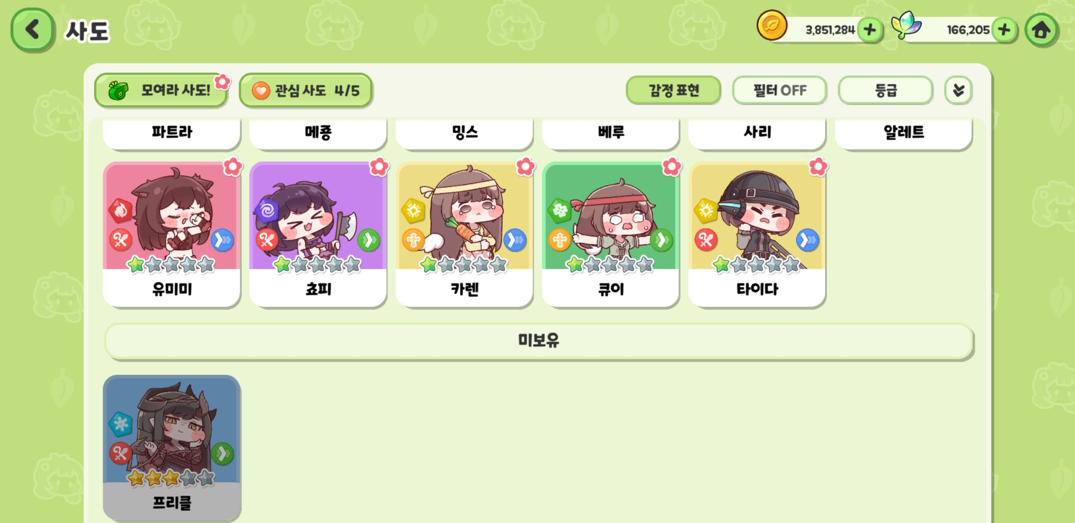Click the fire element badge on 유미미

[120, 211]
